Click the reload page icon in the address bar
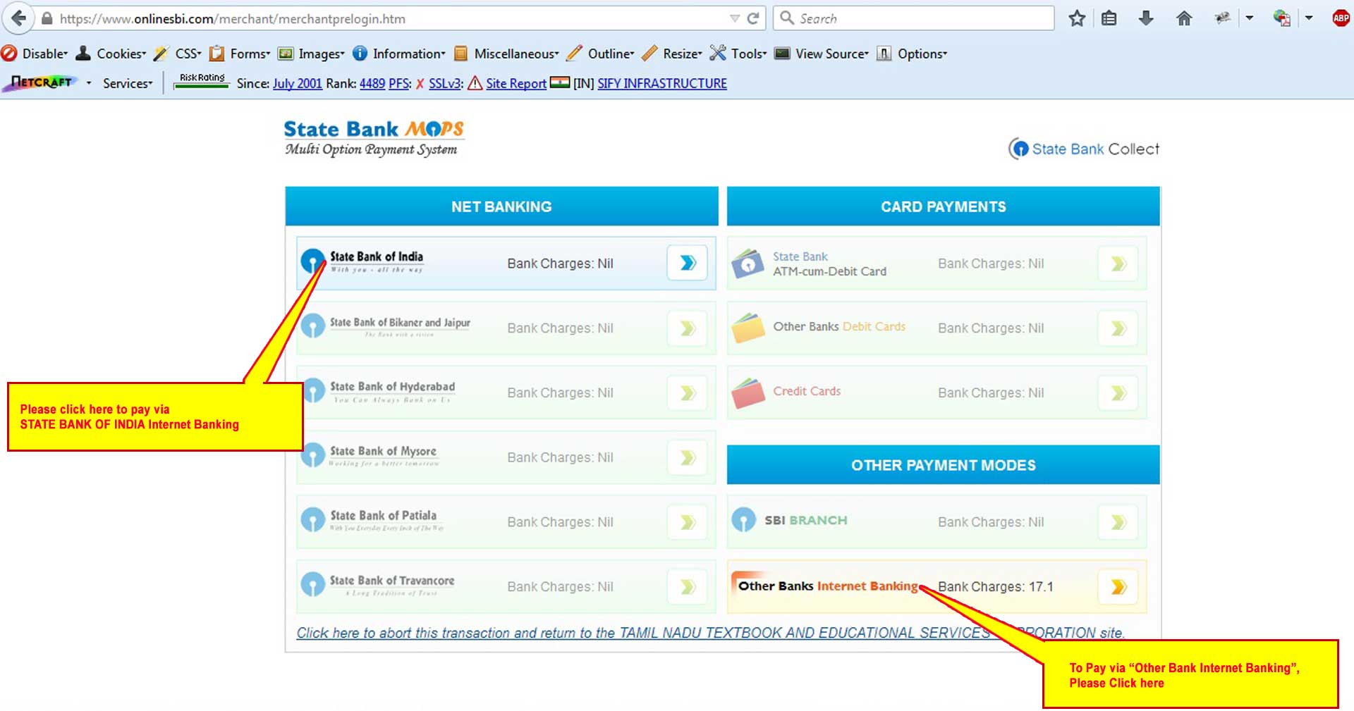Image resolution: width=1354 pixels, height=711 pixels. tap(753, 18)
